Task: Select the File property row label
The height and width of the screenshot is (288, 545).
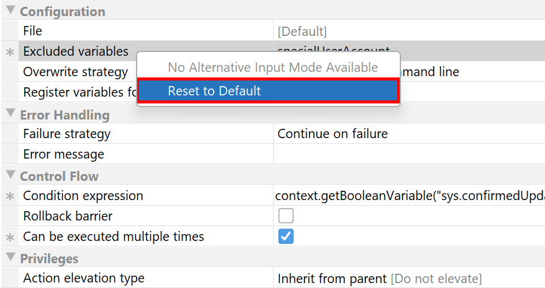Action: [x=32, y=31]
